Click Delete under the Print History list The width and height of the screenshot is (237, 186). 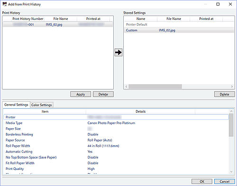pos(103,94)
